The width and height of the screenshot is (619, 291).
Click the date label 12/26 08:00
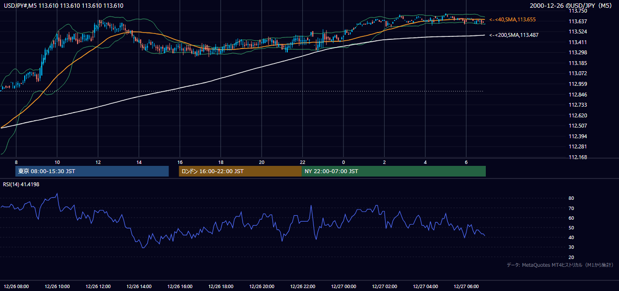click(16, 286)
